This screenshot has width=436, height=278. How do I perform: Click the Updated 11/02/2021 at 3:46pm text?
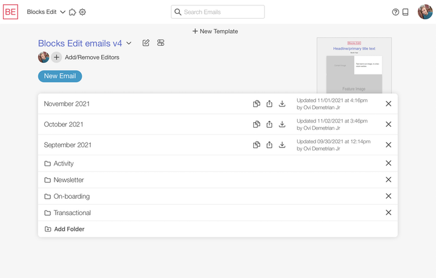332,121
